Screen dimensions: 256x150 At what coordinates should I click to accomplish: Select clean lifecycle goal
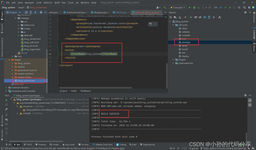click(x=184, y=28)
